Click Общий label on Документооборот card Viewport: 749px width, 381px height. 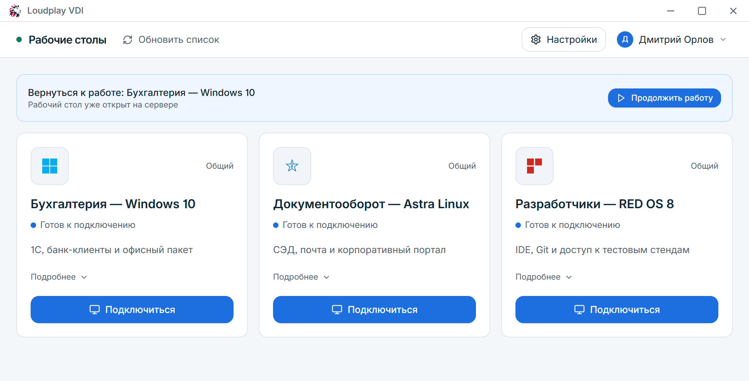pyautogui.click(x=462, y=166)
